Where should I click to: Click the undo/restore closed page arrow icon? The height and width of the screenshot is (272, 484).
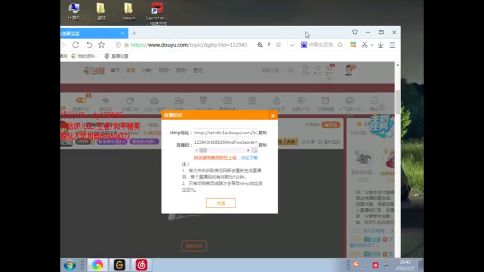(89, 45)
